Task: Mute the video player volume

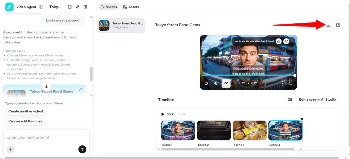Action: click(x=216, y=83)
